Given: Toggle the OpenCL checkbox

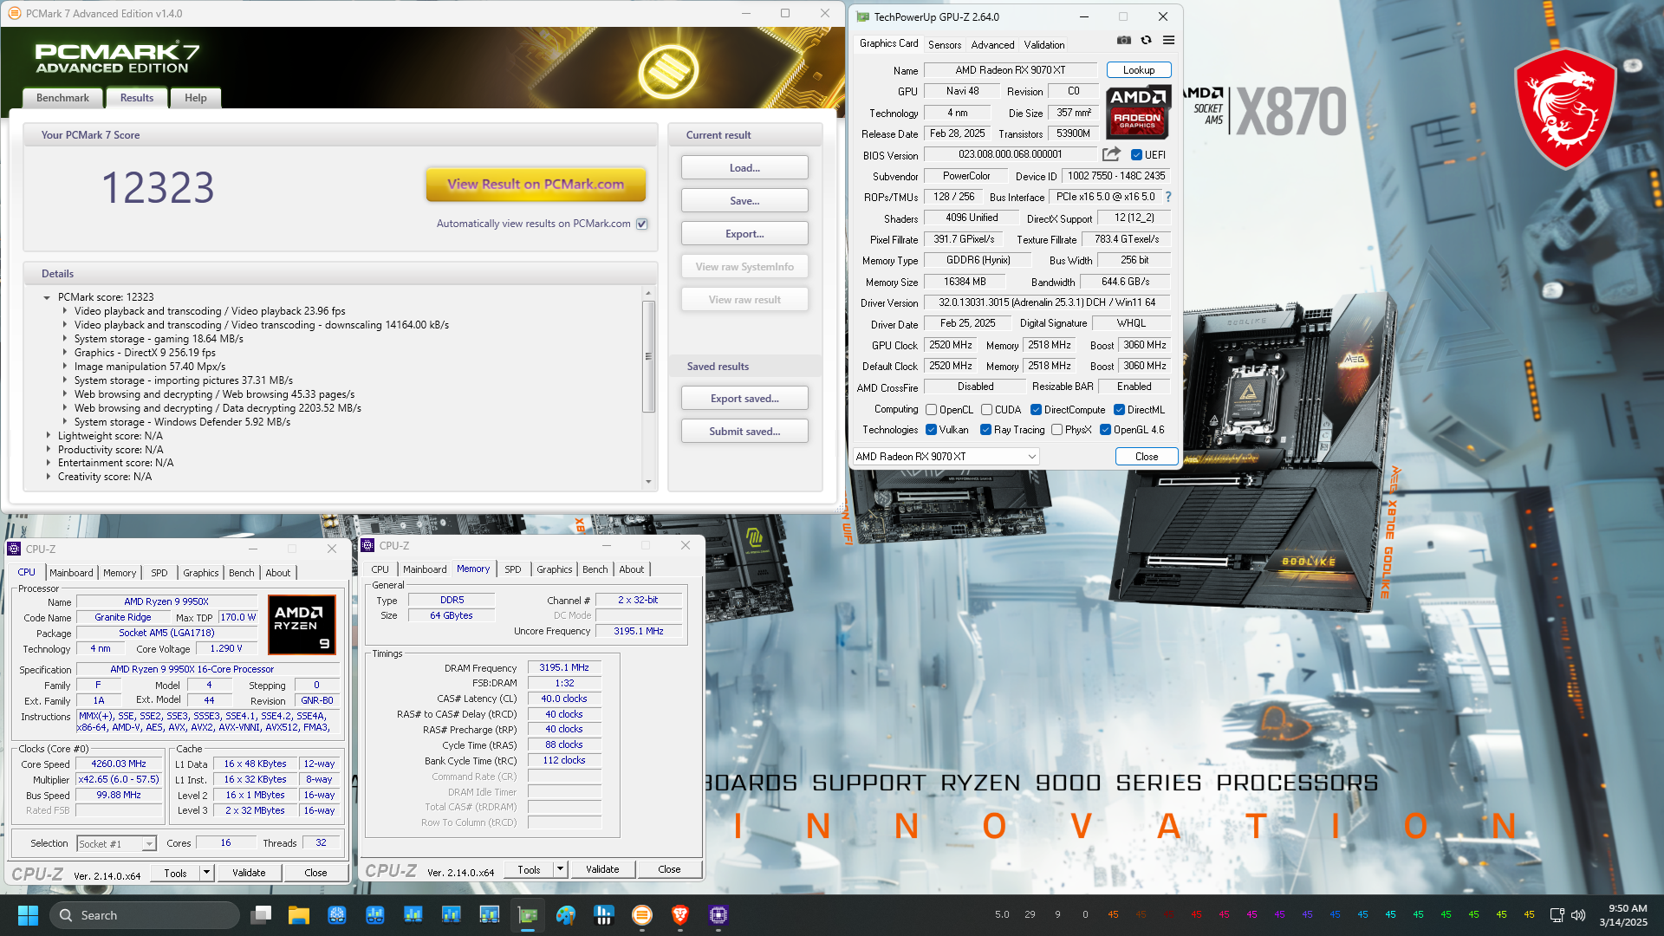Looking at the screenshot, I should [931, 410].
